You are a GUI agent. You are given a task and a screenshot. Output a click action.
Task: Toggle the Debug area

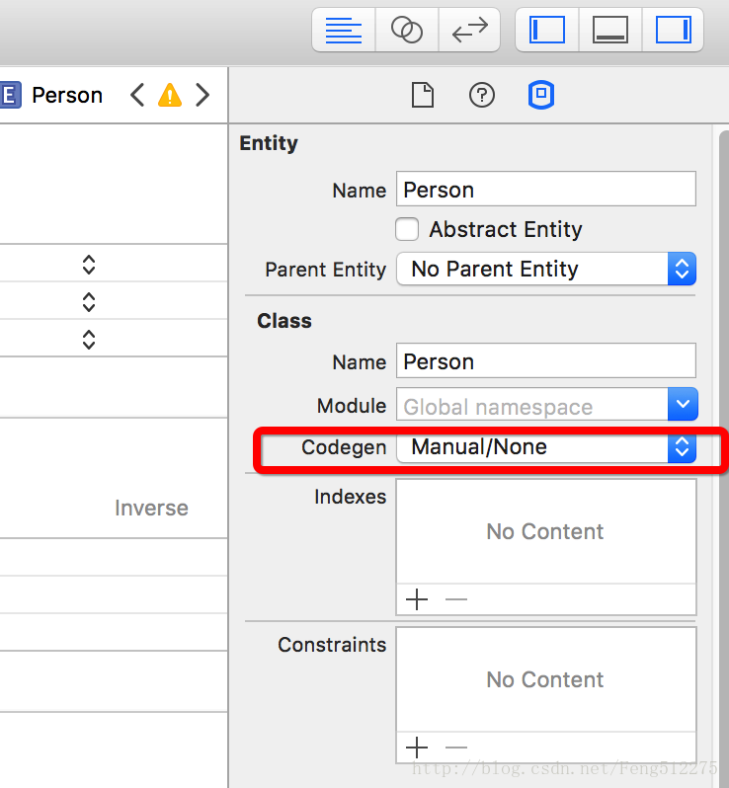610,30
